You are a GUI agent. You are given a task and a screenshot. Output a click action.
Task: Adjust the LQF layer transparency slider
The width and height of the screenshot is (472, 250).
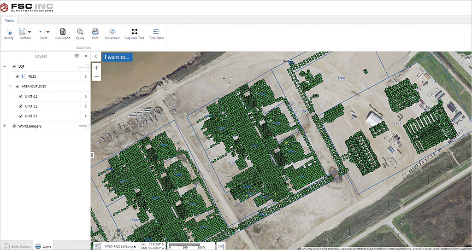pos(84,67)
